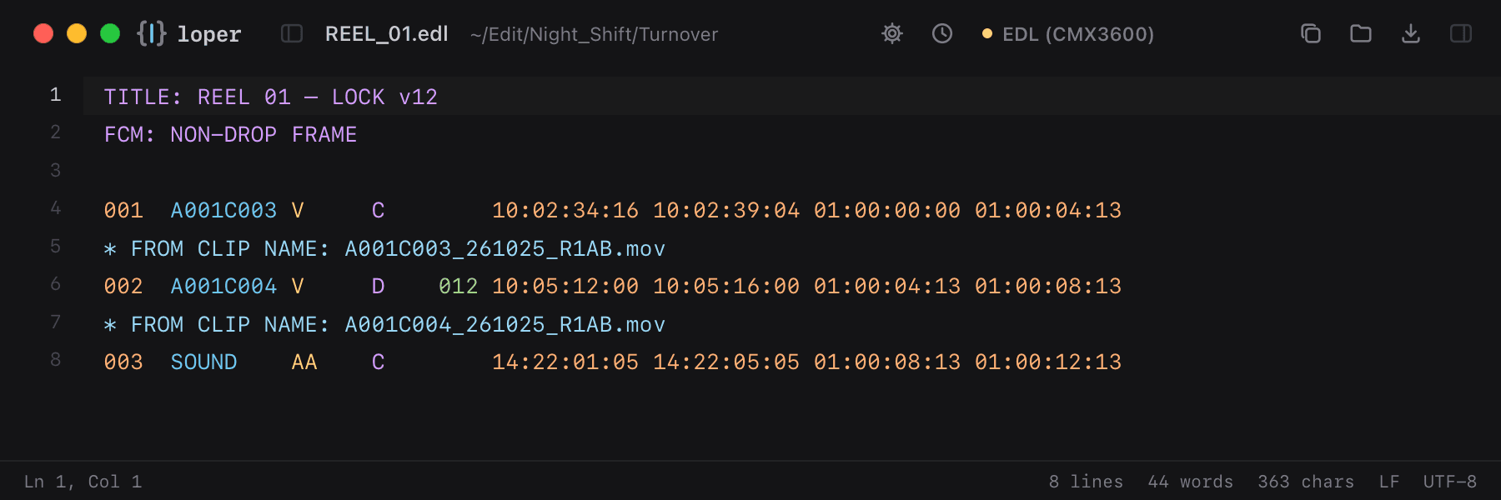The width and height of the screenshot is (1501, 500).
Task: Click record out timecode 01:00:12:13
Action: tap(1048, 362)
